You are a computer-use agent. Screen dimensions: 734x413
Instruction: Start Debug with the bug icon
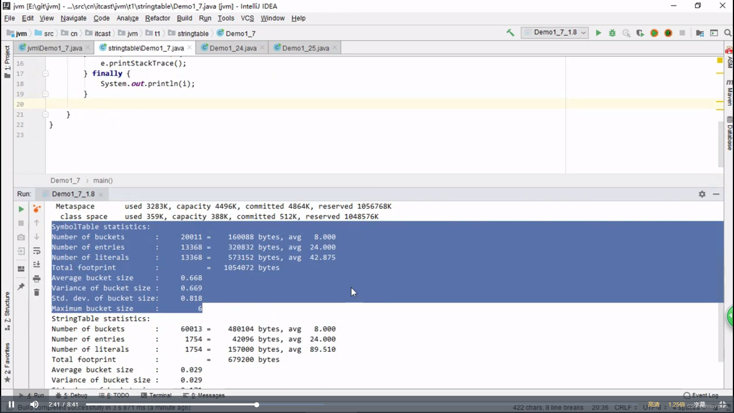(x=612, y=33)
